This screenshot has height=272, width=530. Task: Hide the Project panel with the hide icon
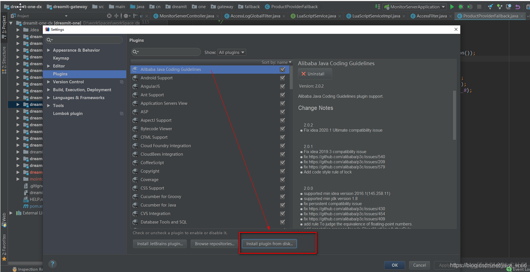135,16
